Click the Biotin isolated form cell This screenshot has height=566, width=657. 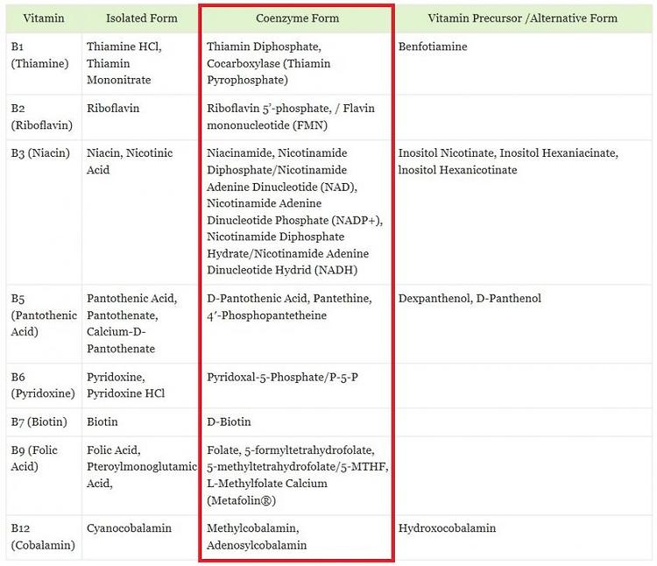140,422
